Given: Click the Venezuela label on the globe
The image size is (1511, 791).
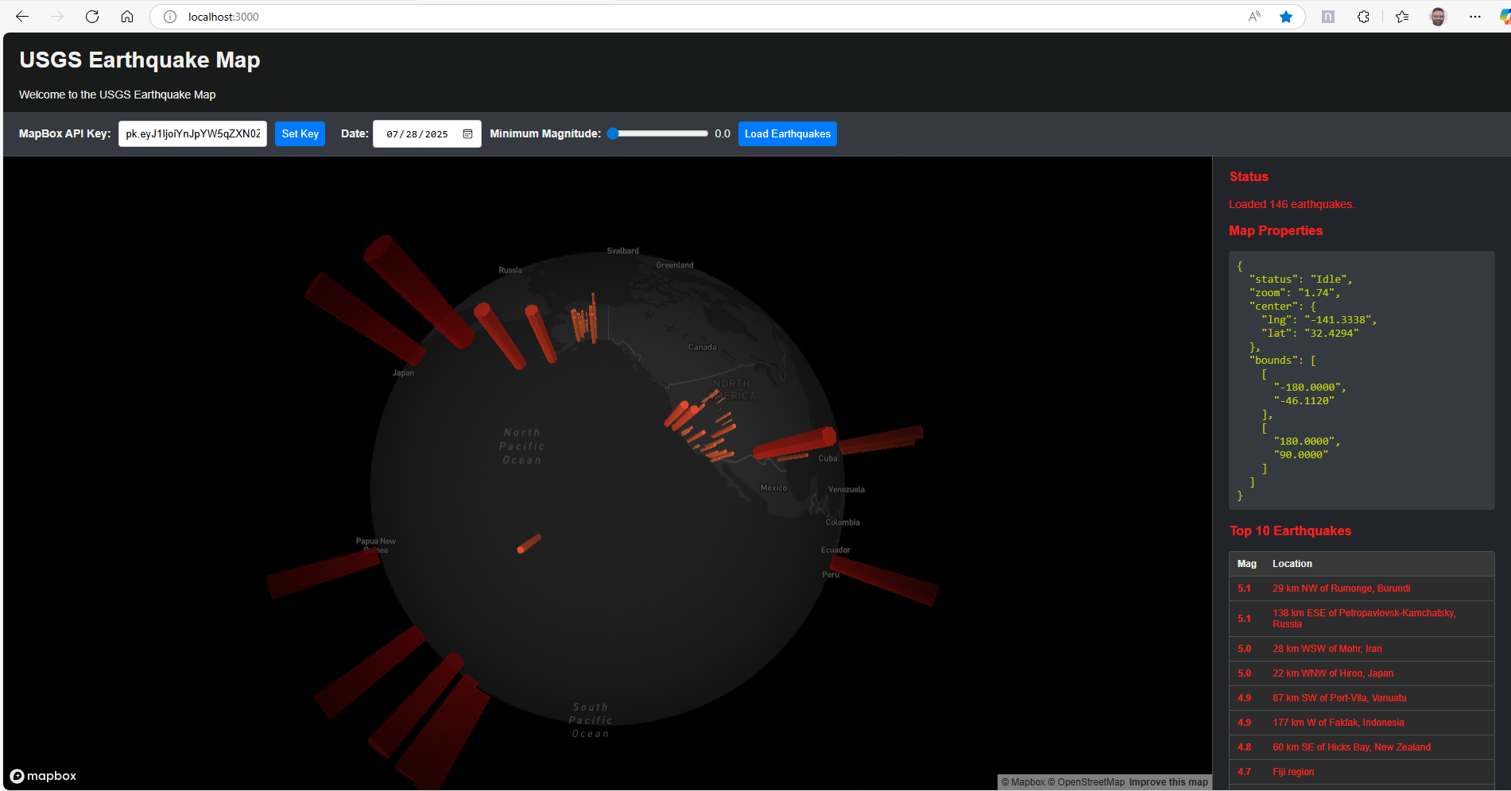Looking at the screenshot, I should click(847, 489).
